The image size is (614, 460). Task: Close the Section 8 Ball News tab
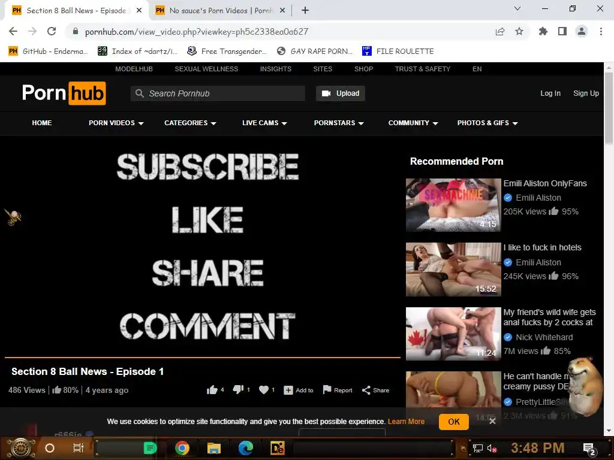[x=139, y=11]
